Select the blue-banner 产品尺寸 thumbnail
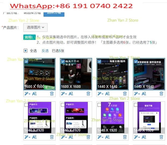Viewport: 167px width, 145px height. tap(39, 118)
